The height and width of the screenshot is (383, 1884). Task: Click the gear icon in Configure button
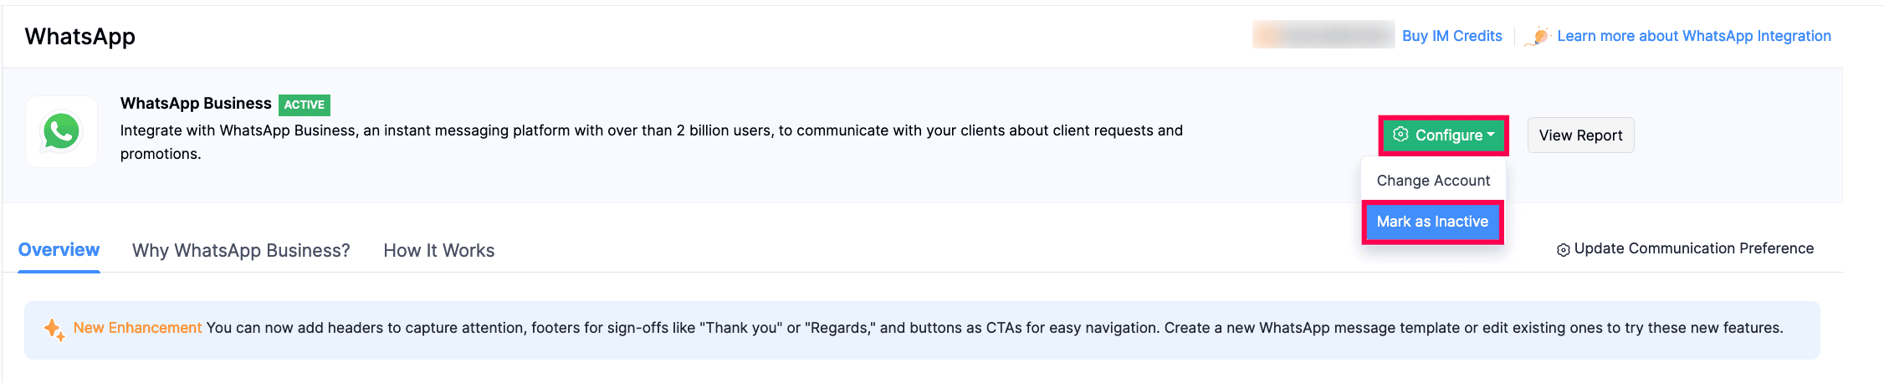1400,135
